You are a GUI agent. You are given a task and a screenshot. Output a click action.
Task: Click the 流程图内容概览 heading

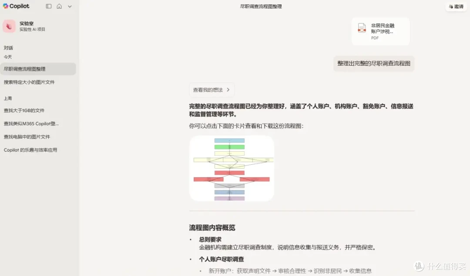click(212, 228)
